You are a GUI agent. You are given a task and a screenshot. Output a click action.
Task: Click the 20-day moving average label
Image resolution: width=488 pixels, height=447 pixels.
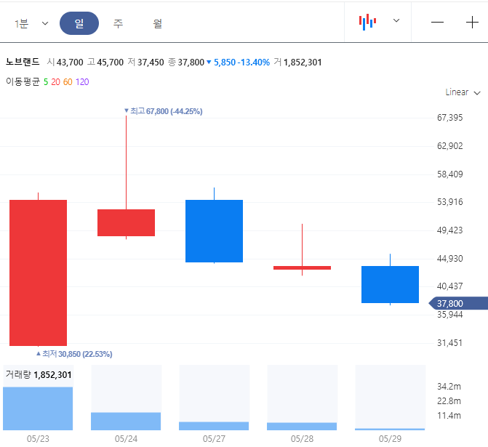(x=55, y=82)
